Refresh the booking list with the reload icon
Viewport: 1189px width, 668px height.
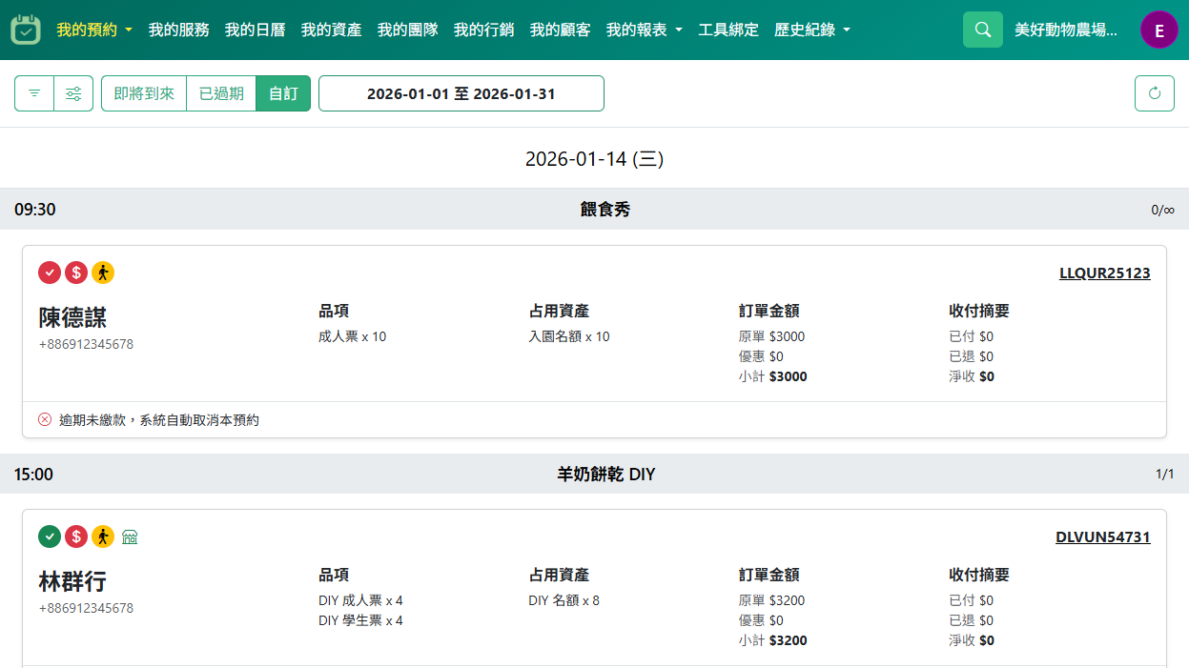1154,92
